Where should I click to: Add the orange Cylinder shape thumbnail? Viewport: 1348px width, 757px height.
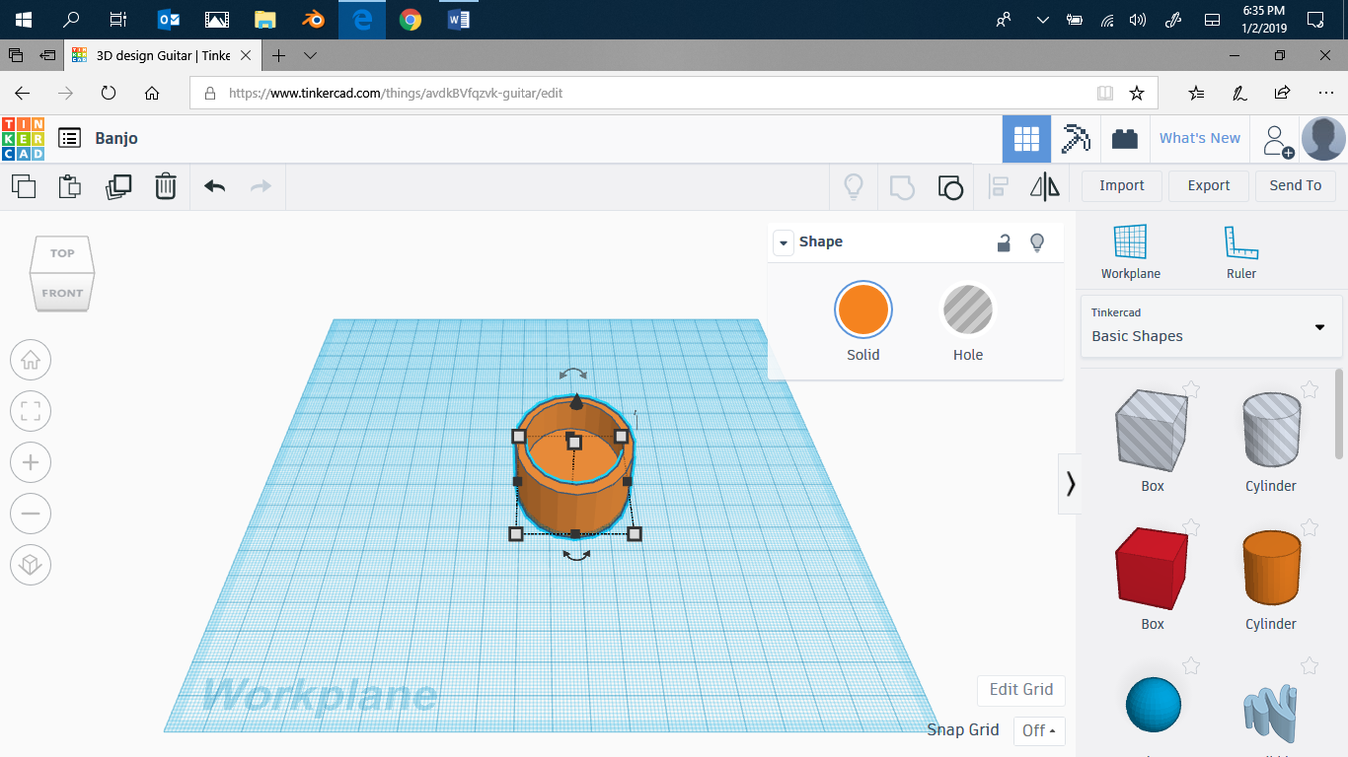point(1271,567)
